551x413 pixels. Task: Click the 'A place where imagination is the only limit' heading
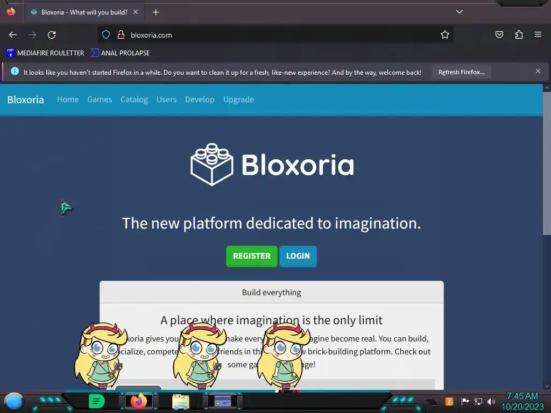click(271, 321)
